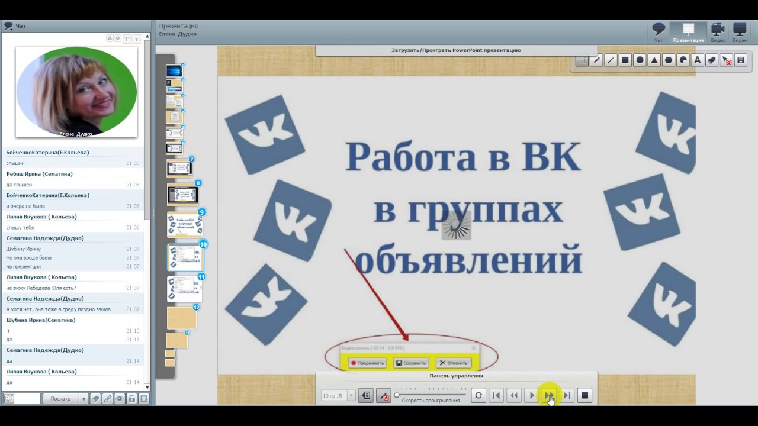Select the filled rectangle tool

[x=625, y=60]
